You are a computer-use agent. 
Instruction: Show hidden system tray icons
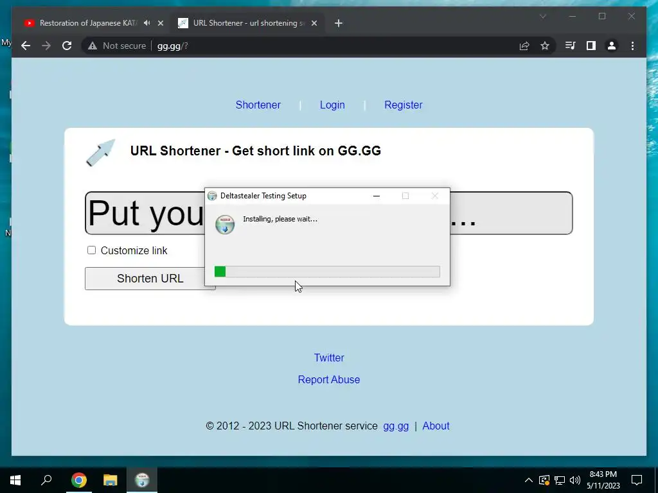[529, 480]
